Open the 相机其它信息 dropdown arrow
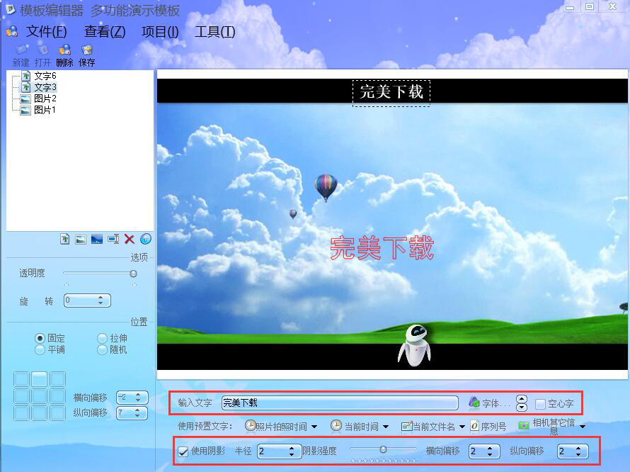 [x=583, y=427]
